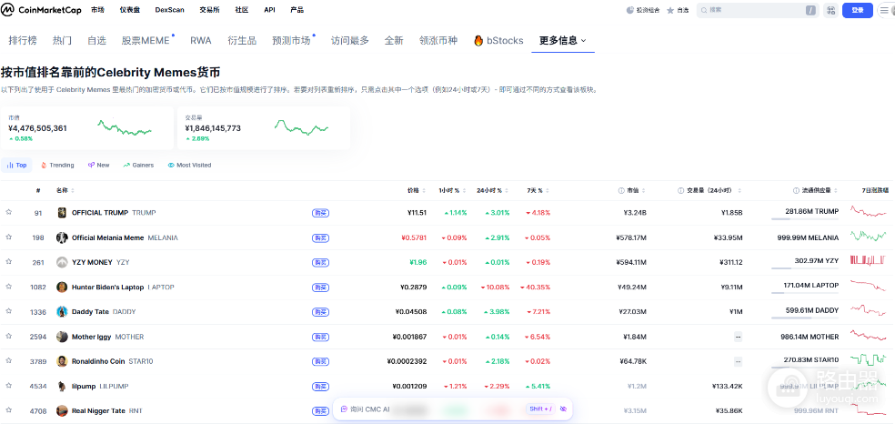
Task: Click the slash shortcut badge in search box
Action: pos(810,10)
